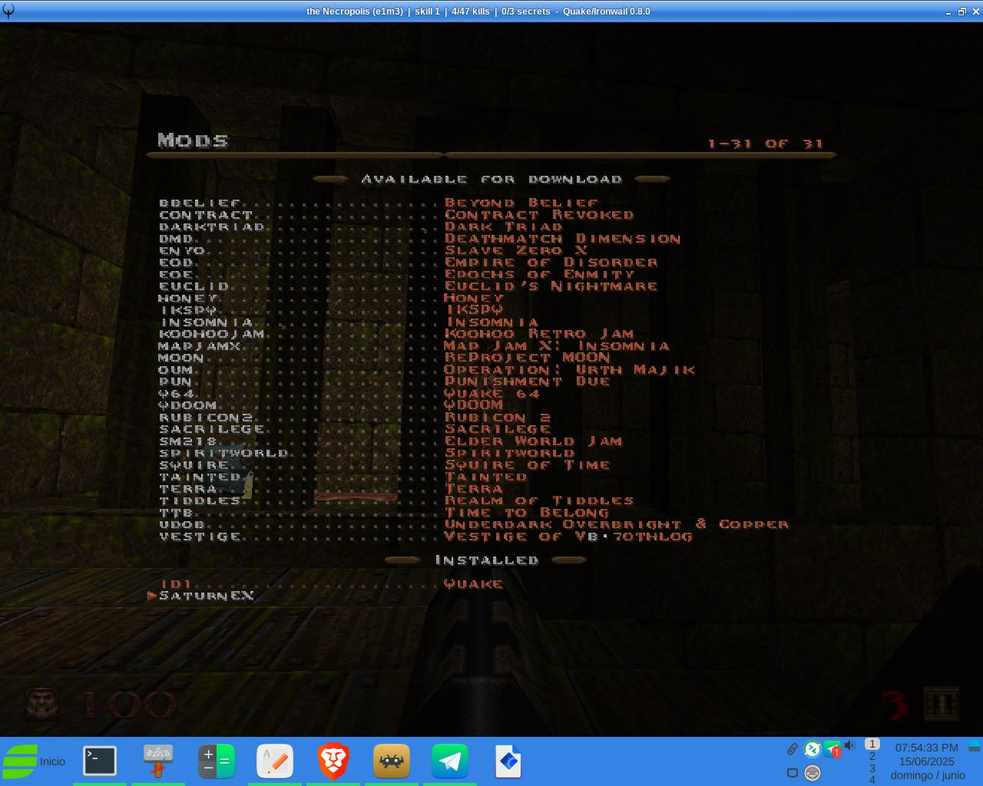This screenshot has height=786, width=983.
Task: Open the Inicio start menu
Action: (34, 761)
